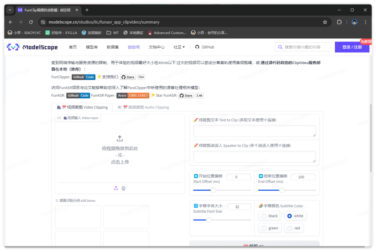376x252 pixels.
Task: Open FunClipper Github Code badge
Action: tap(84, 77)
